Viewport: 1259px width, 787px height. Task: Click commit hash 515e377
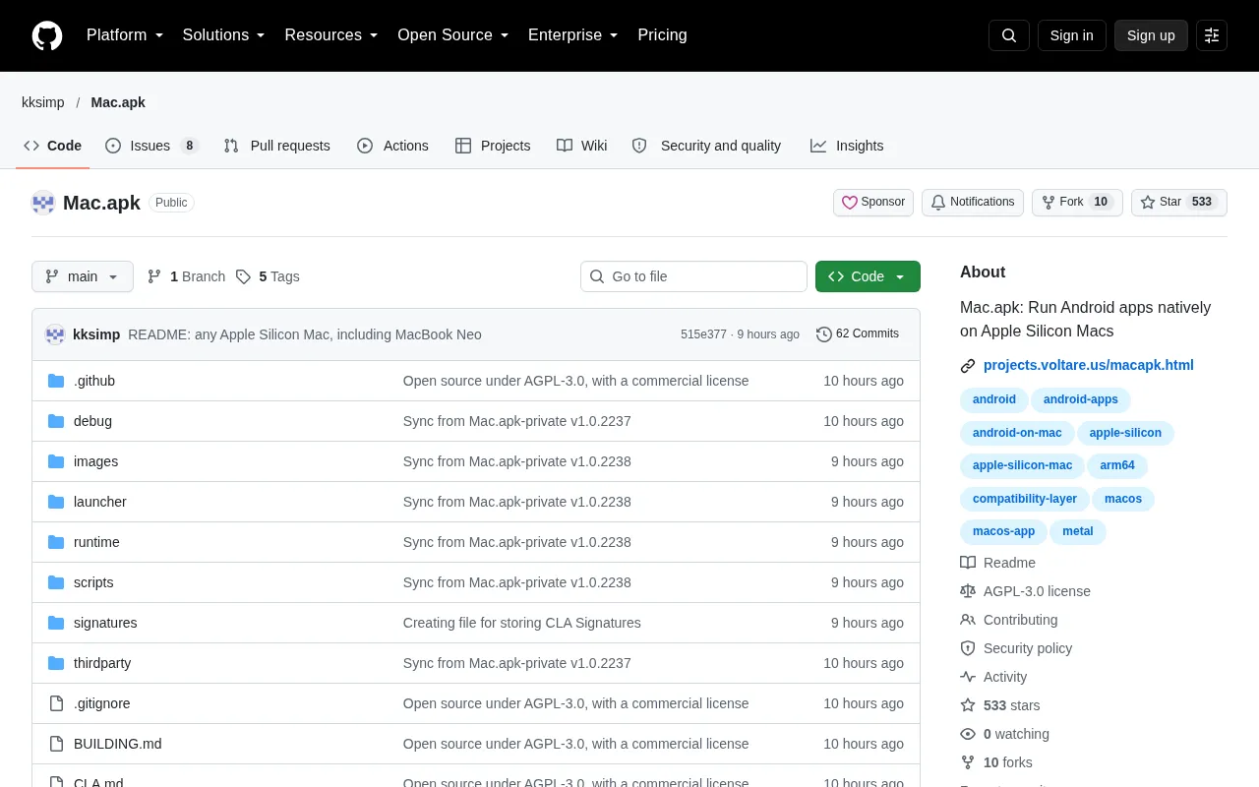pos(703,334)
